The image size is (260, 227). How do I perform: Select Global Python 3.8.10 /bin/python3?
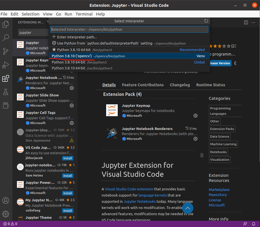[x=129, y=62]
